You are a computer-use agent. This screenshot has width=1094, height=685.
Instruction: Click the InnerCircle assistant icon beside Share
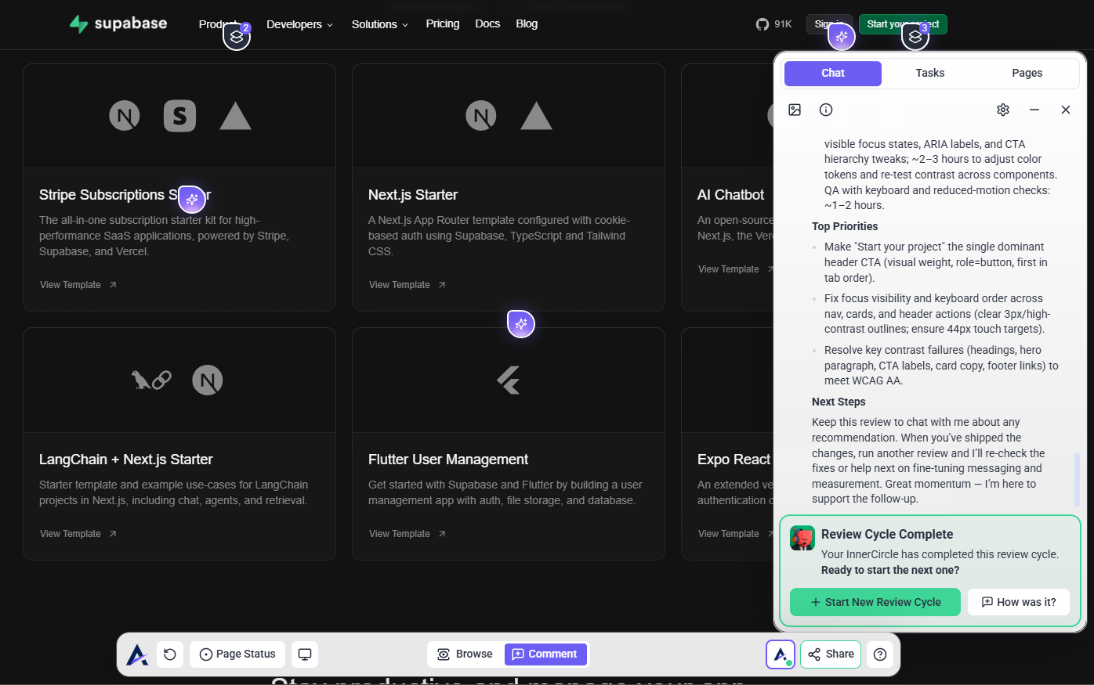point(781,654)
